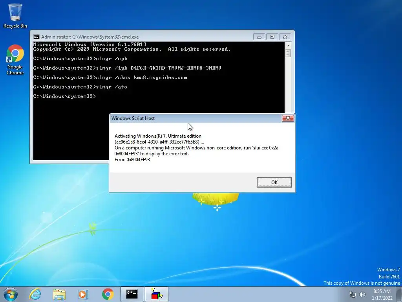
Task: Click the 'slmgr /skms kms8.msguides.com' line
Action: pyautogui.click(x=110, y=77)
